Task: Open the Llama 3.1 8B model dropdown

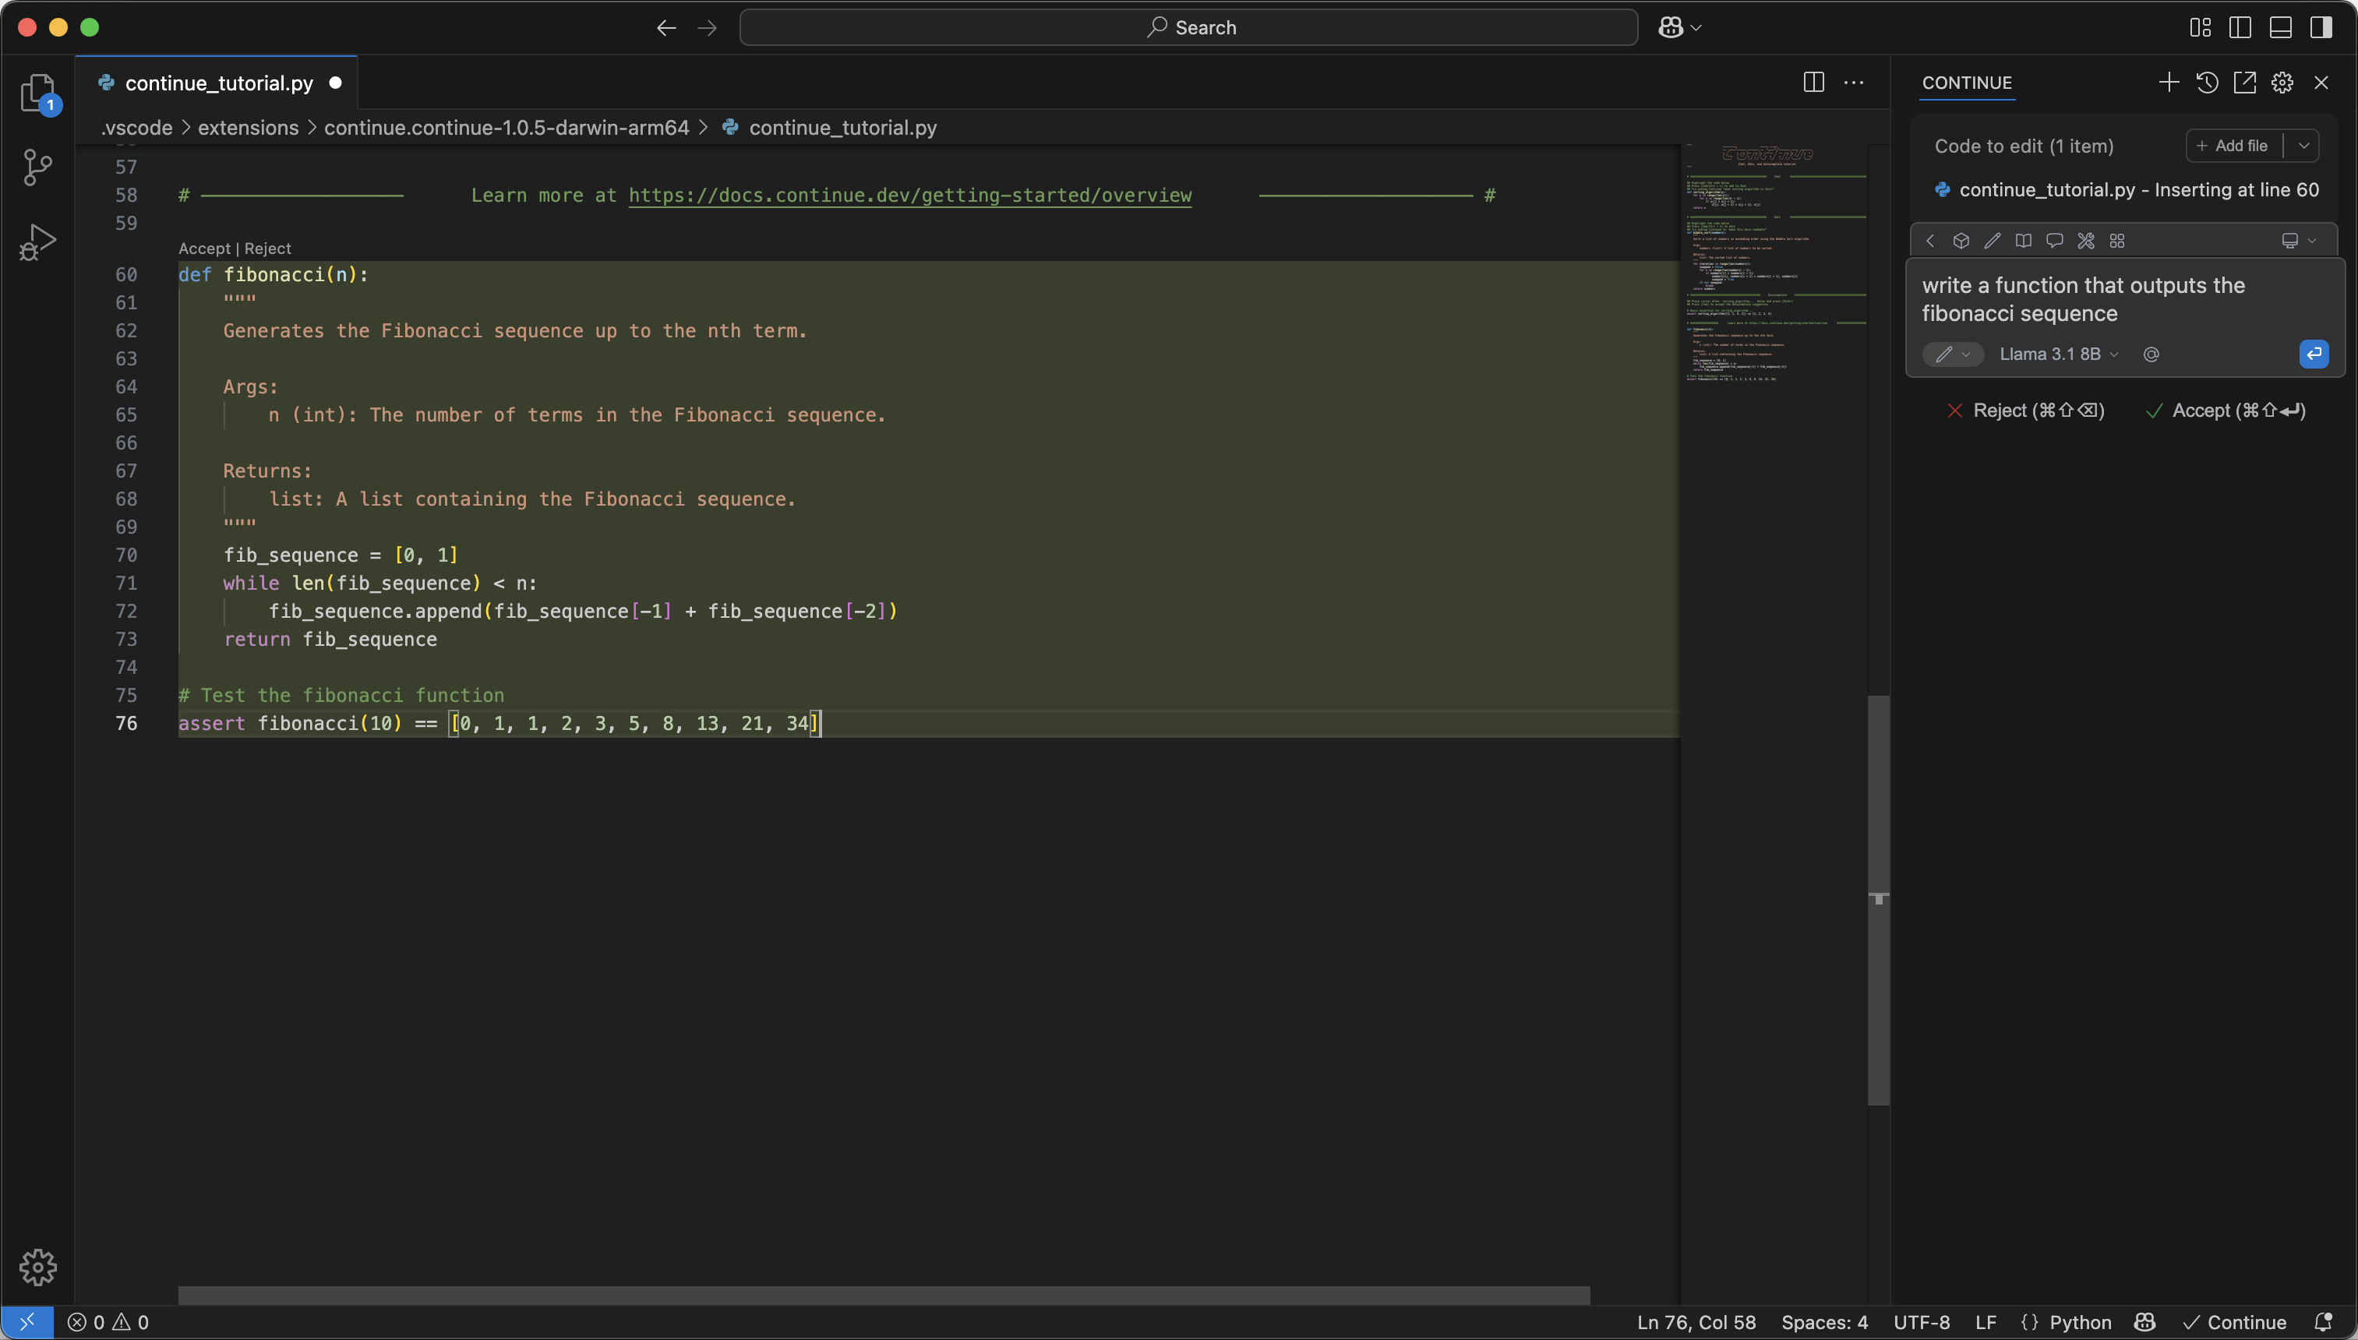Action: click(x=2059, y=354)
